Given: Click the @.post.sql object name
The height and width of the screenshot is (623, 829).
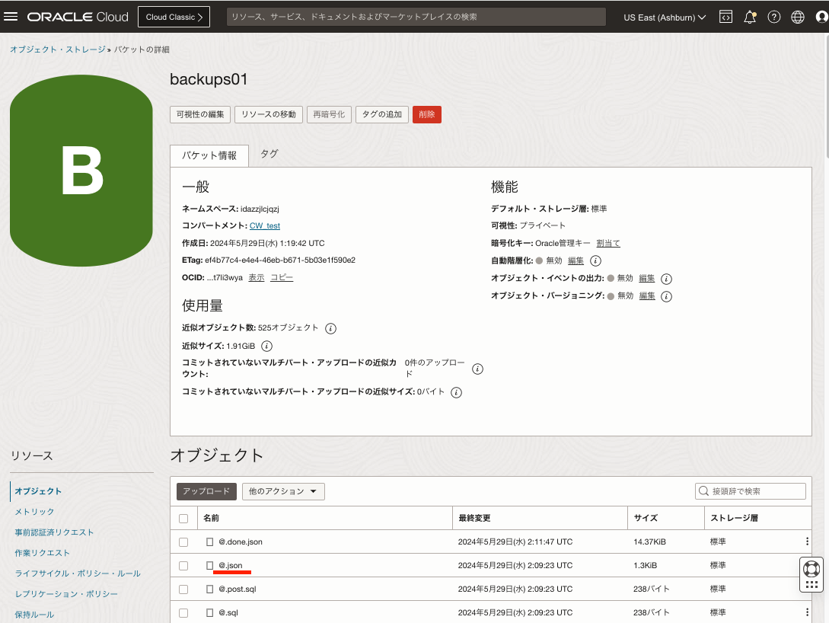Looking at the screenshot, I should pyautogui.click(x=238, y=589).
